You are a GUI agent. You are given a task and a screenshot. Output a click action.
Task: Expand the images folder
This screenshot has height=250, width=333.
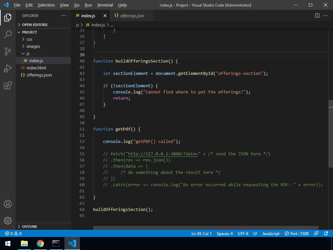33,46
